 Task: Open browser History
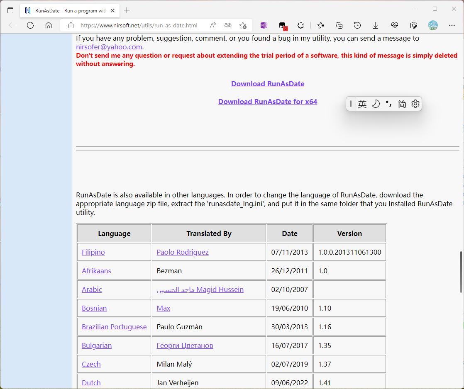point(357,25)
